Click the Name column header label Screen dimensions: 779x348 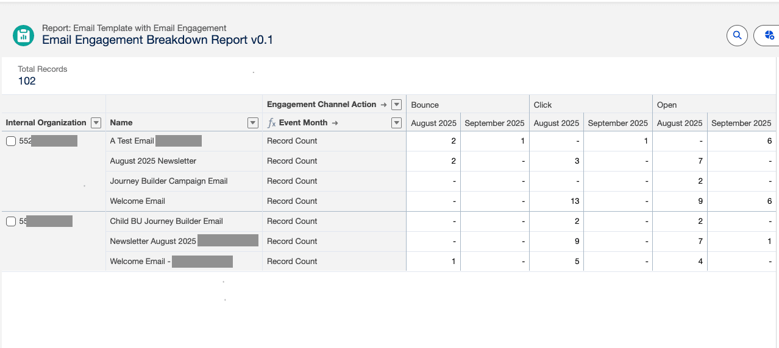click(121, 123)
